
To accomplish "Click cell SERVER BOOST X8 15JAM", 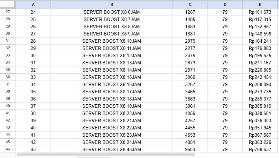I will (x=112, y=77).
